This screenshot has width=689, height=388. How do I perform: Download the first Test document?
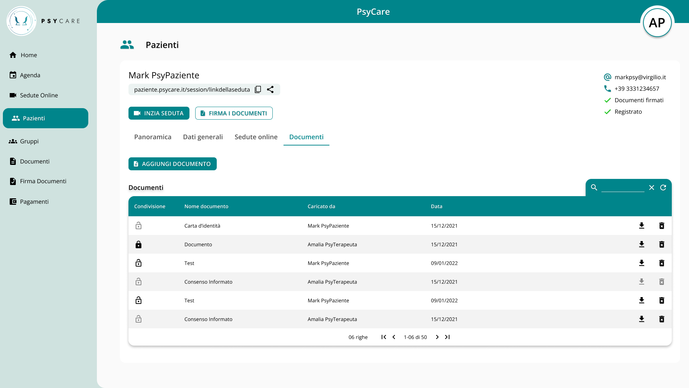642,263
